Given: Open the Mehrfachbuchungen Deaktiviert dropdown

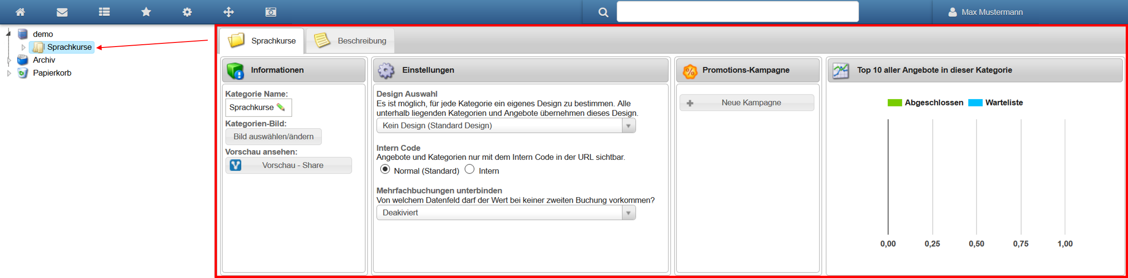Looking at the screenshot, I should pos(506,213).
